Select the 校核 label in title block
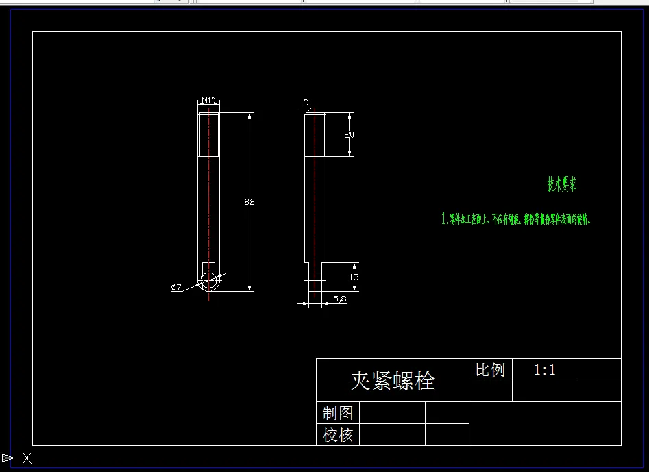Screen dimensions: 649x472 (x=338, y=435)
